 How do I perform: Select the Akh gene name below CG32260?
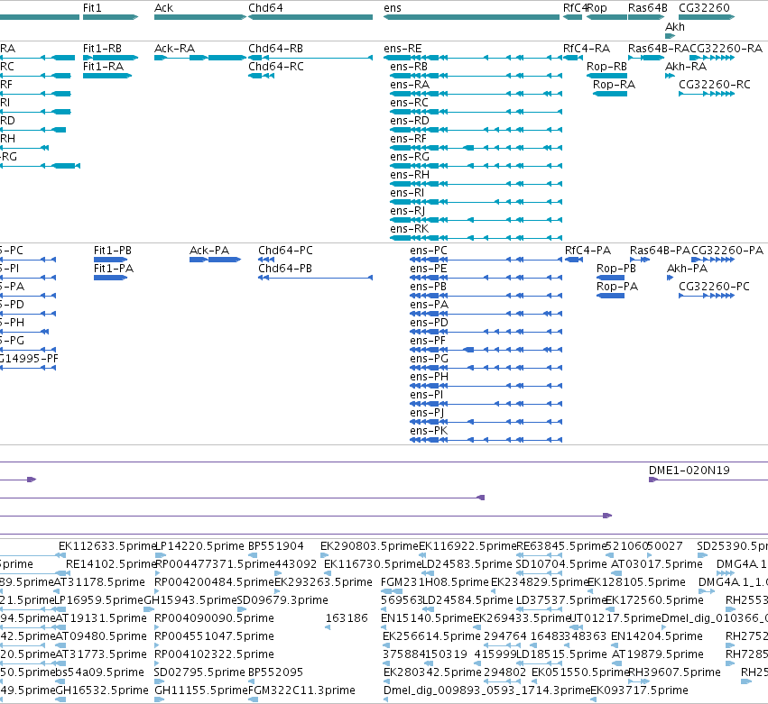[x=675, y=27]
